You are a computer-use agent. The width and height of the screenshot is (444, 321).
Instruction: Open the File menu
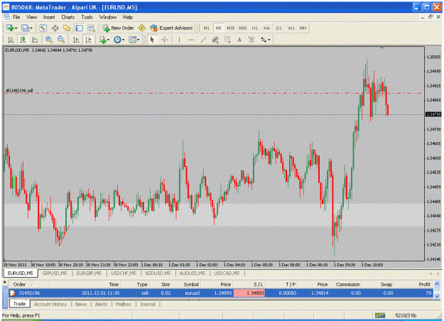tap(16, 17)
